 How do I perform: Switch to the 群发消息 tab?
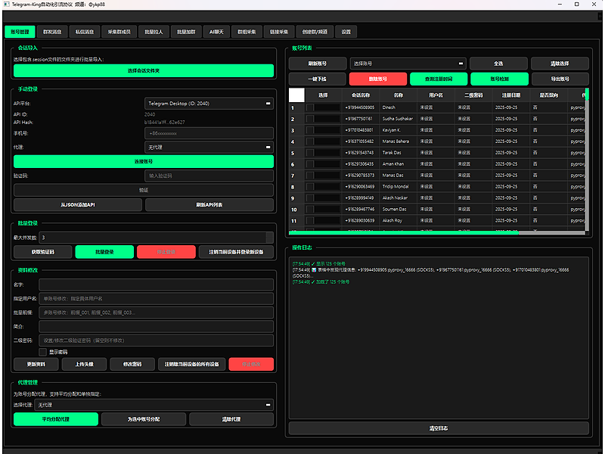click(x=53, y=32)
